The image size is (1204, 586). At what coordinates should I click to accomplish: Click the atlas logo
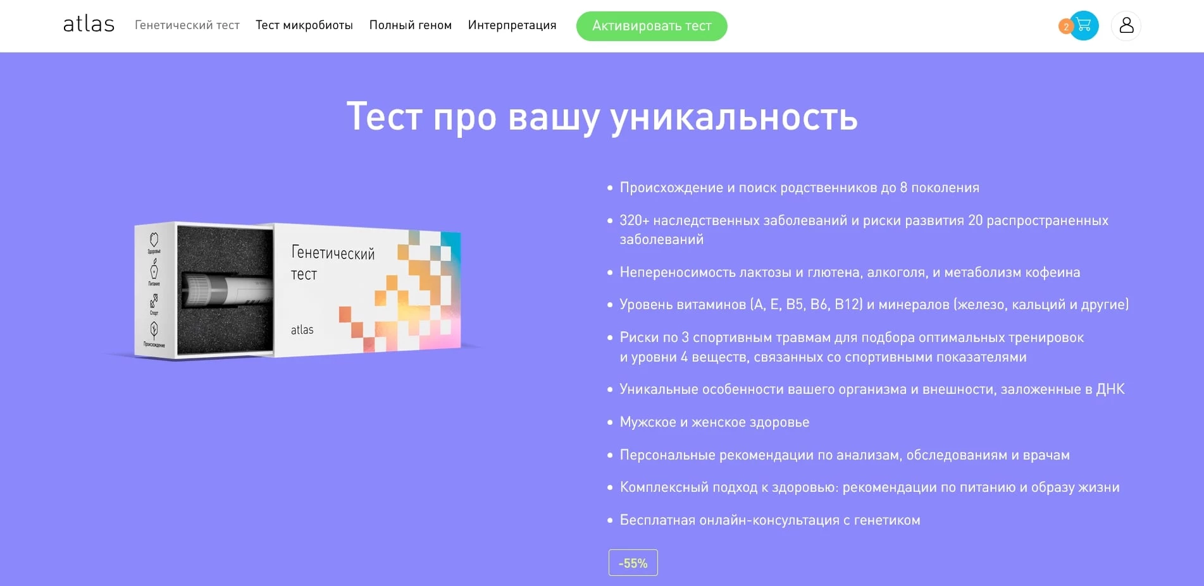tap(88, 24)
